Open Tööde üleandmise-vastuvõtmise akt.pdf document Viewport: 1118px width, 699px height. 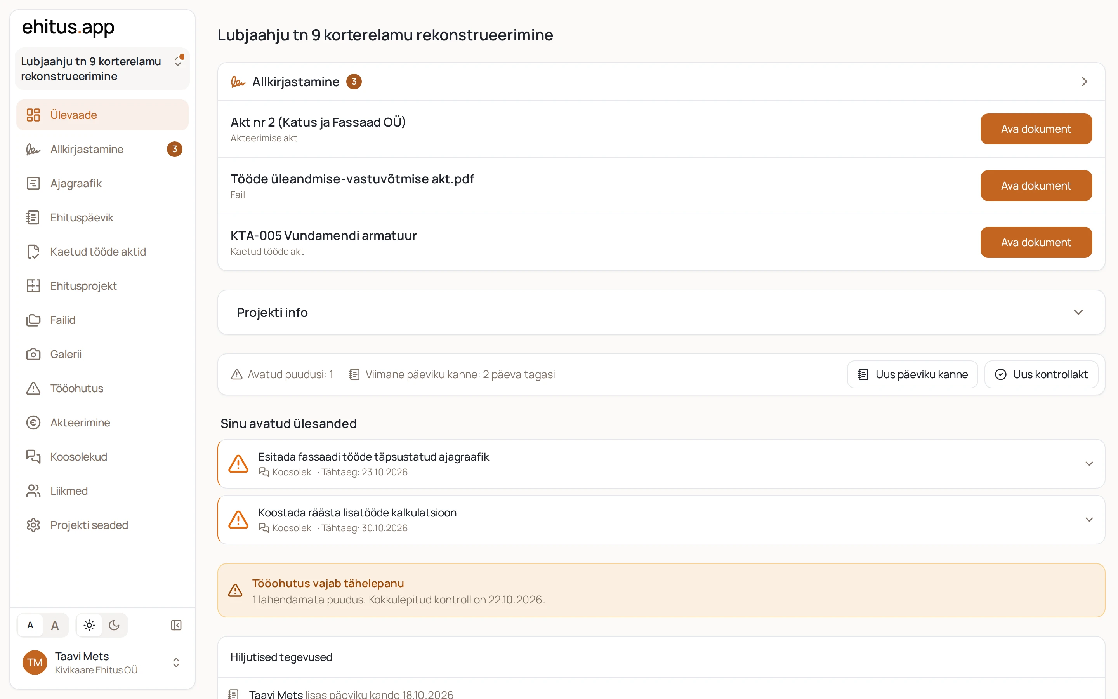pyautogui.click(x=1036, y=185)
